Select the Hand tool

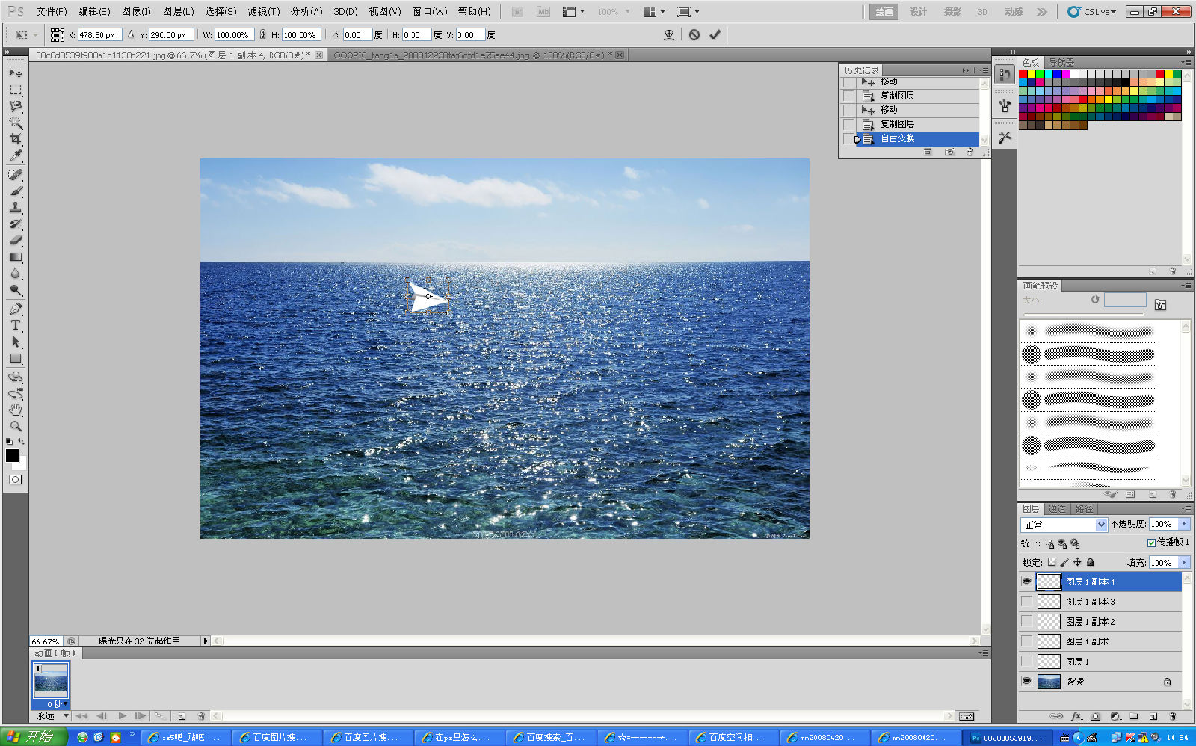[x=15, y=410]
